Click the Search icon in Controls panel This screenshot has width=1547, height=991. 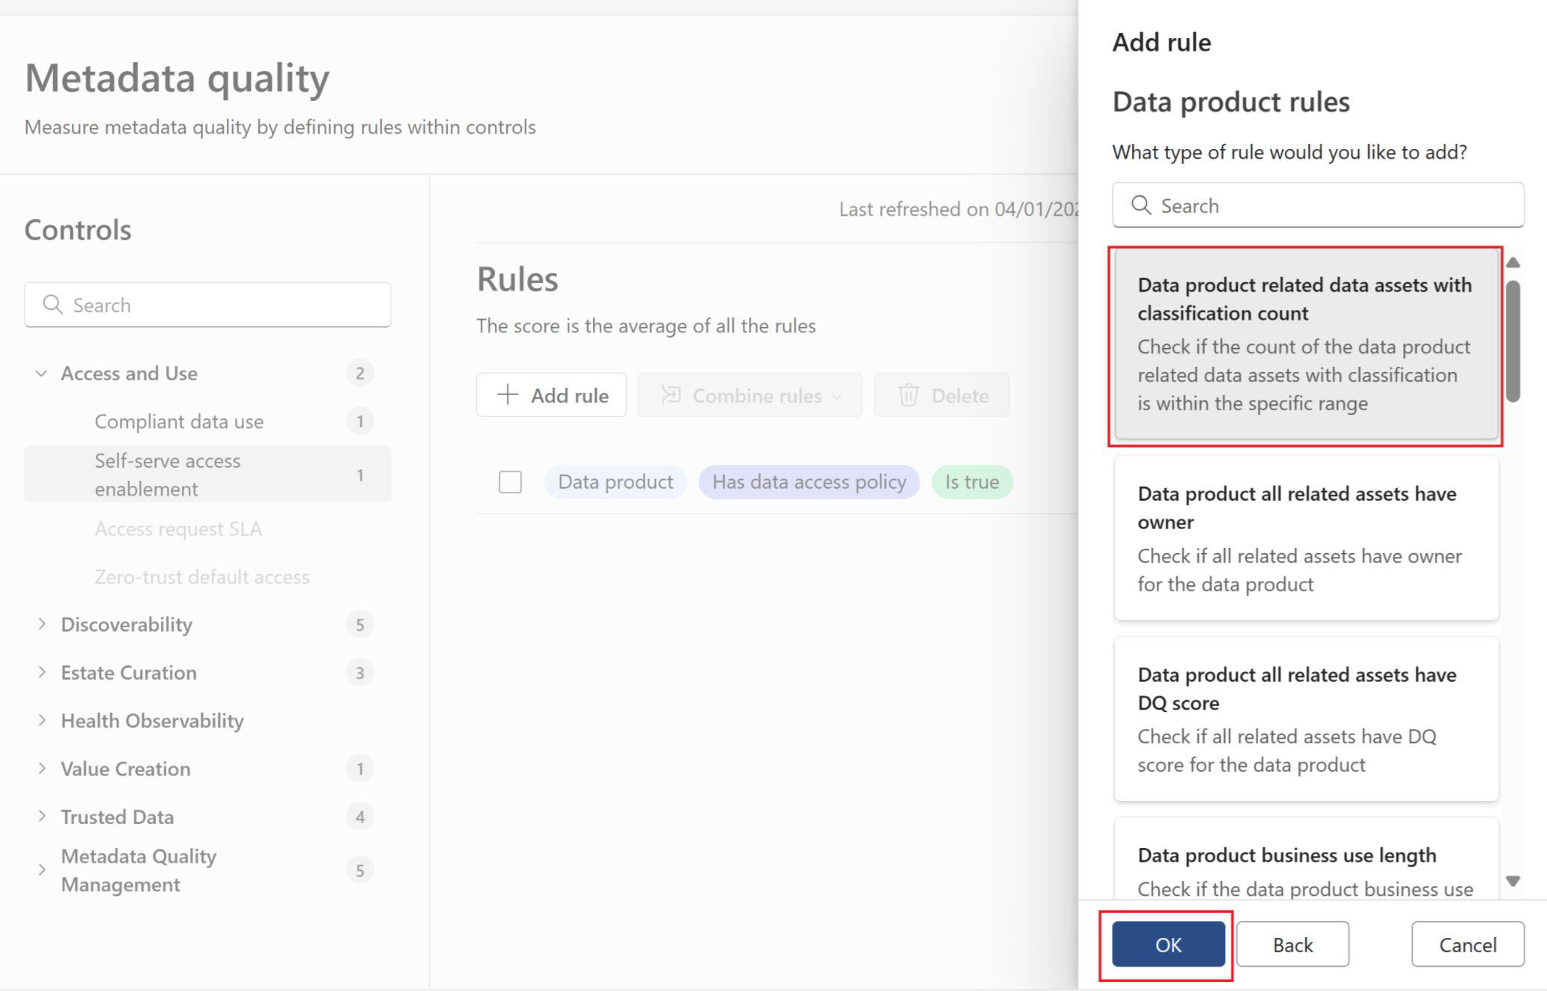coord(53,305)
